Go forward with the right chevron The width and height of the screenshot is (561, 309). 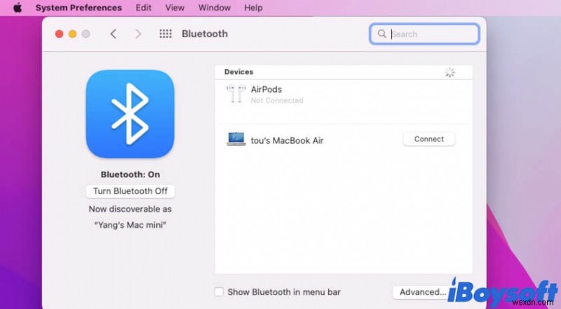coord(138,34)
